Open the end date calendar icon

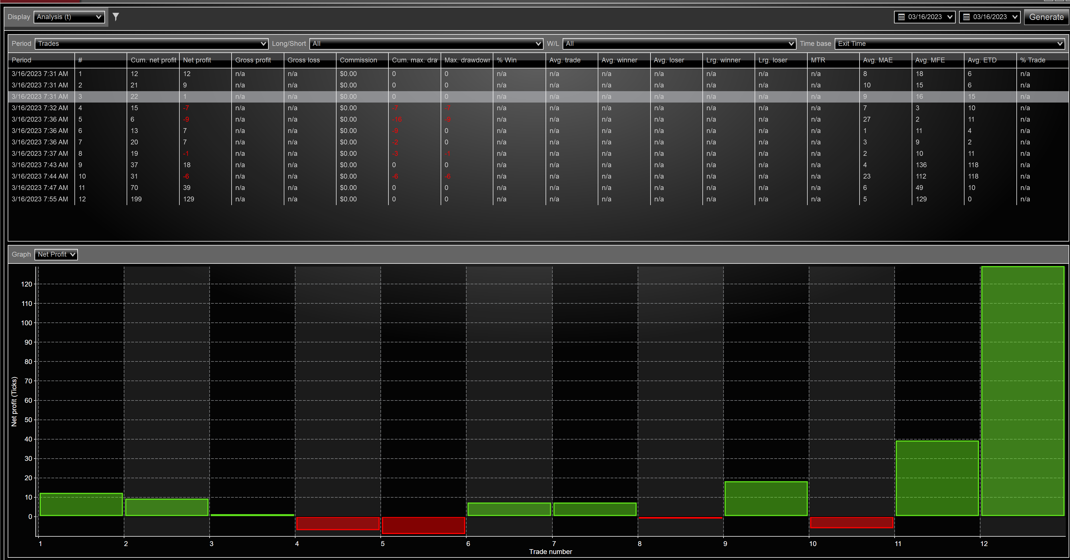(x=966, y=17)
